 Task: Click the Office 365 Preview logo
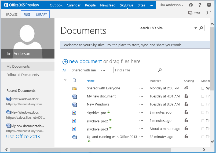(x=21, y=5)
